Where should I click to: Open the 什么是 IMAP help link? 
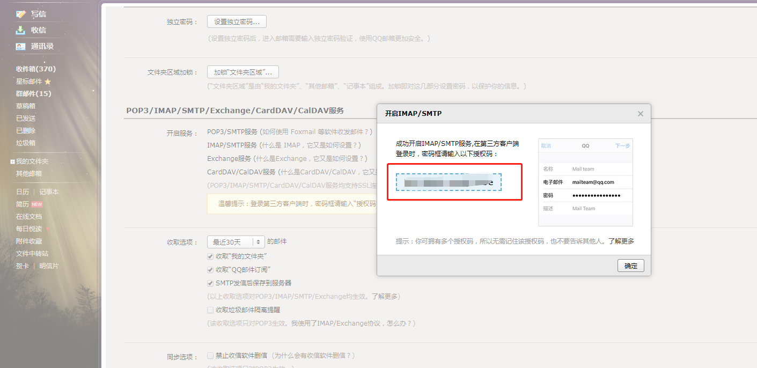click(x=310, y=145)
